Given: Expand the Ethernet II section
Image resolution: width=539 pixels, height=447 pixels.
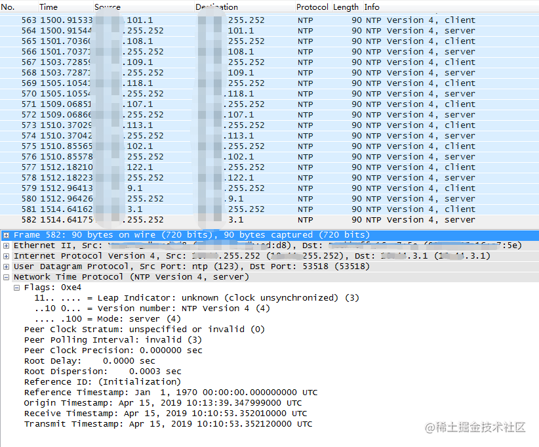Looking at the screenshot, I should pos(5,245).
